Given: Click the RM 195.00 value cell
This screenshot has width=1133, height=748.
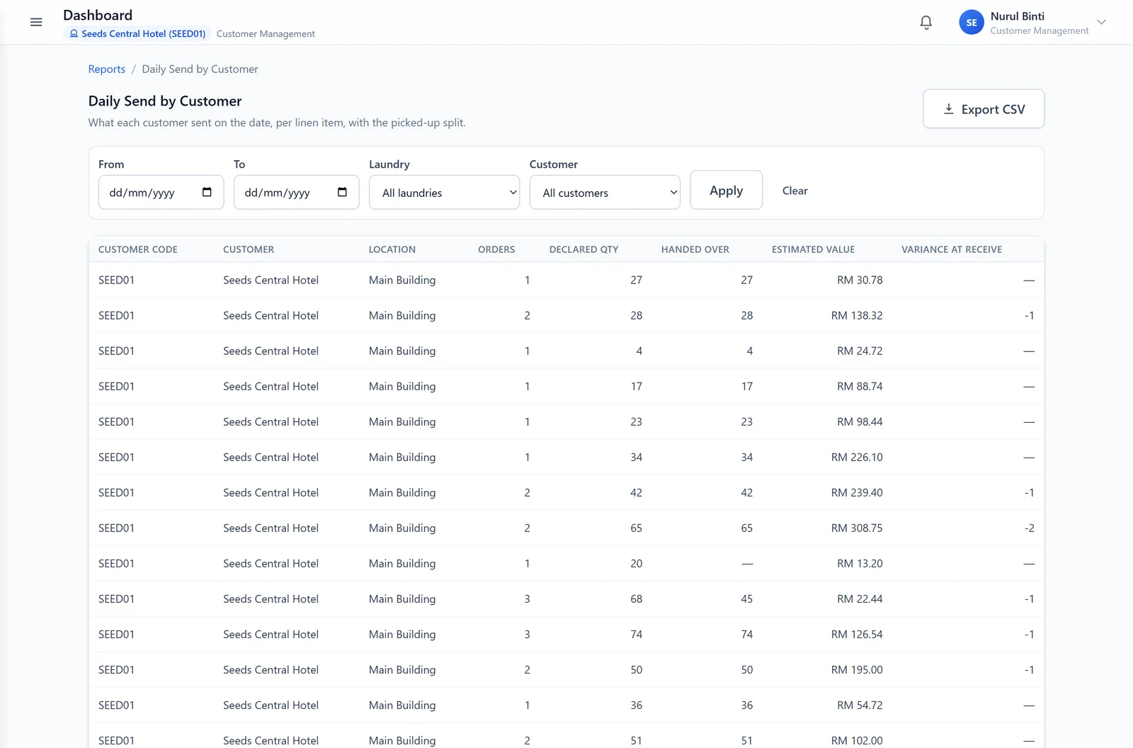Looking at the screenshot, I should [x=857, y=669].
